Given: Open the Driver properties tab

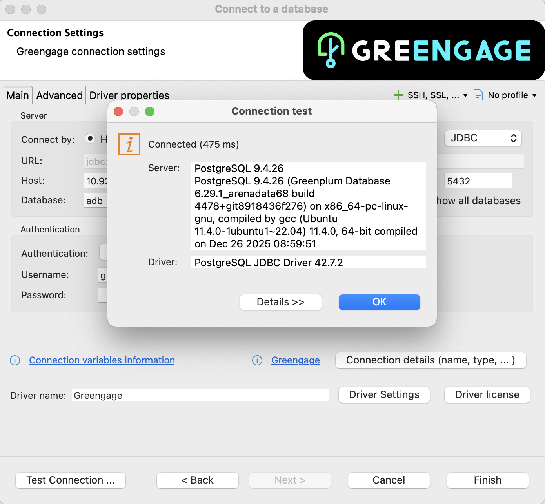Looking at the screenshot, I should click(x=129, y=95).
